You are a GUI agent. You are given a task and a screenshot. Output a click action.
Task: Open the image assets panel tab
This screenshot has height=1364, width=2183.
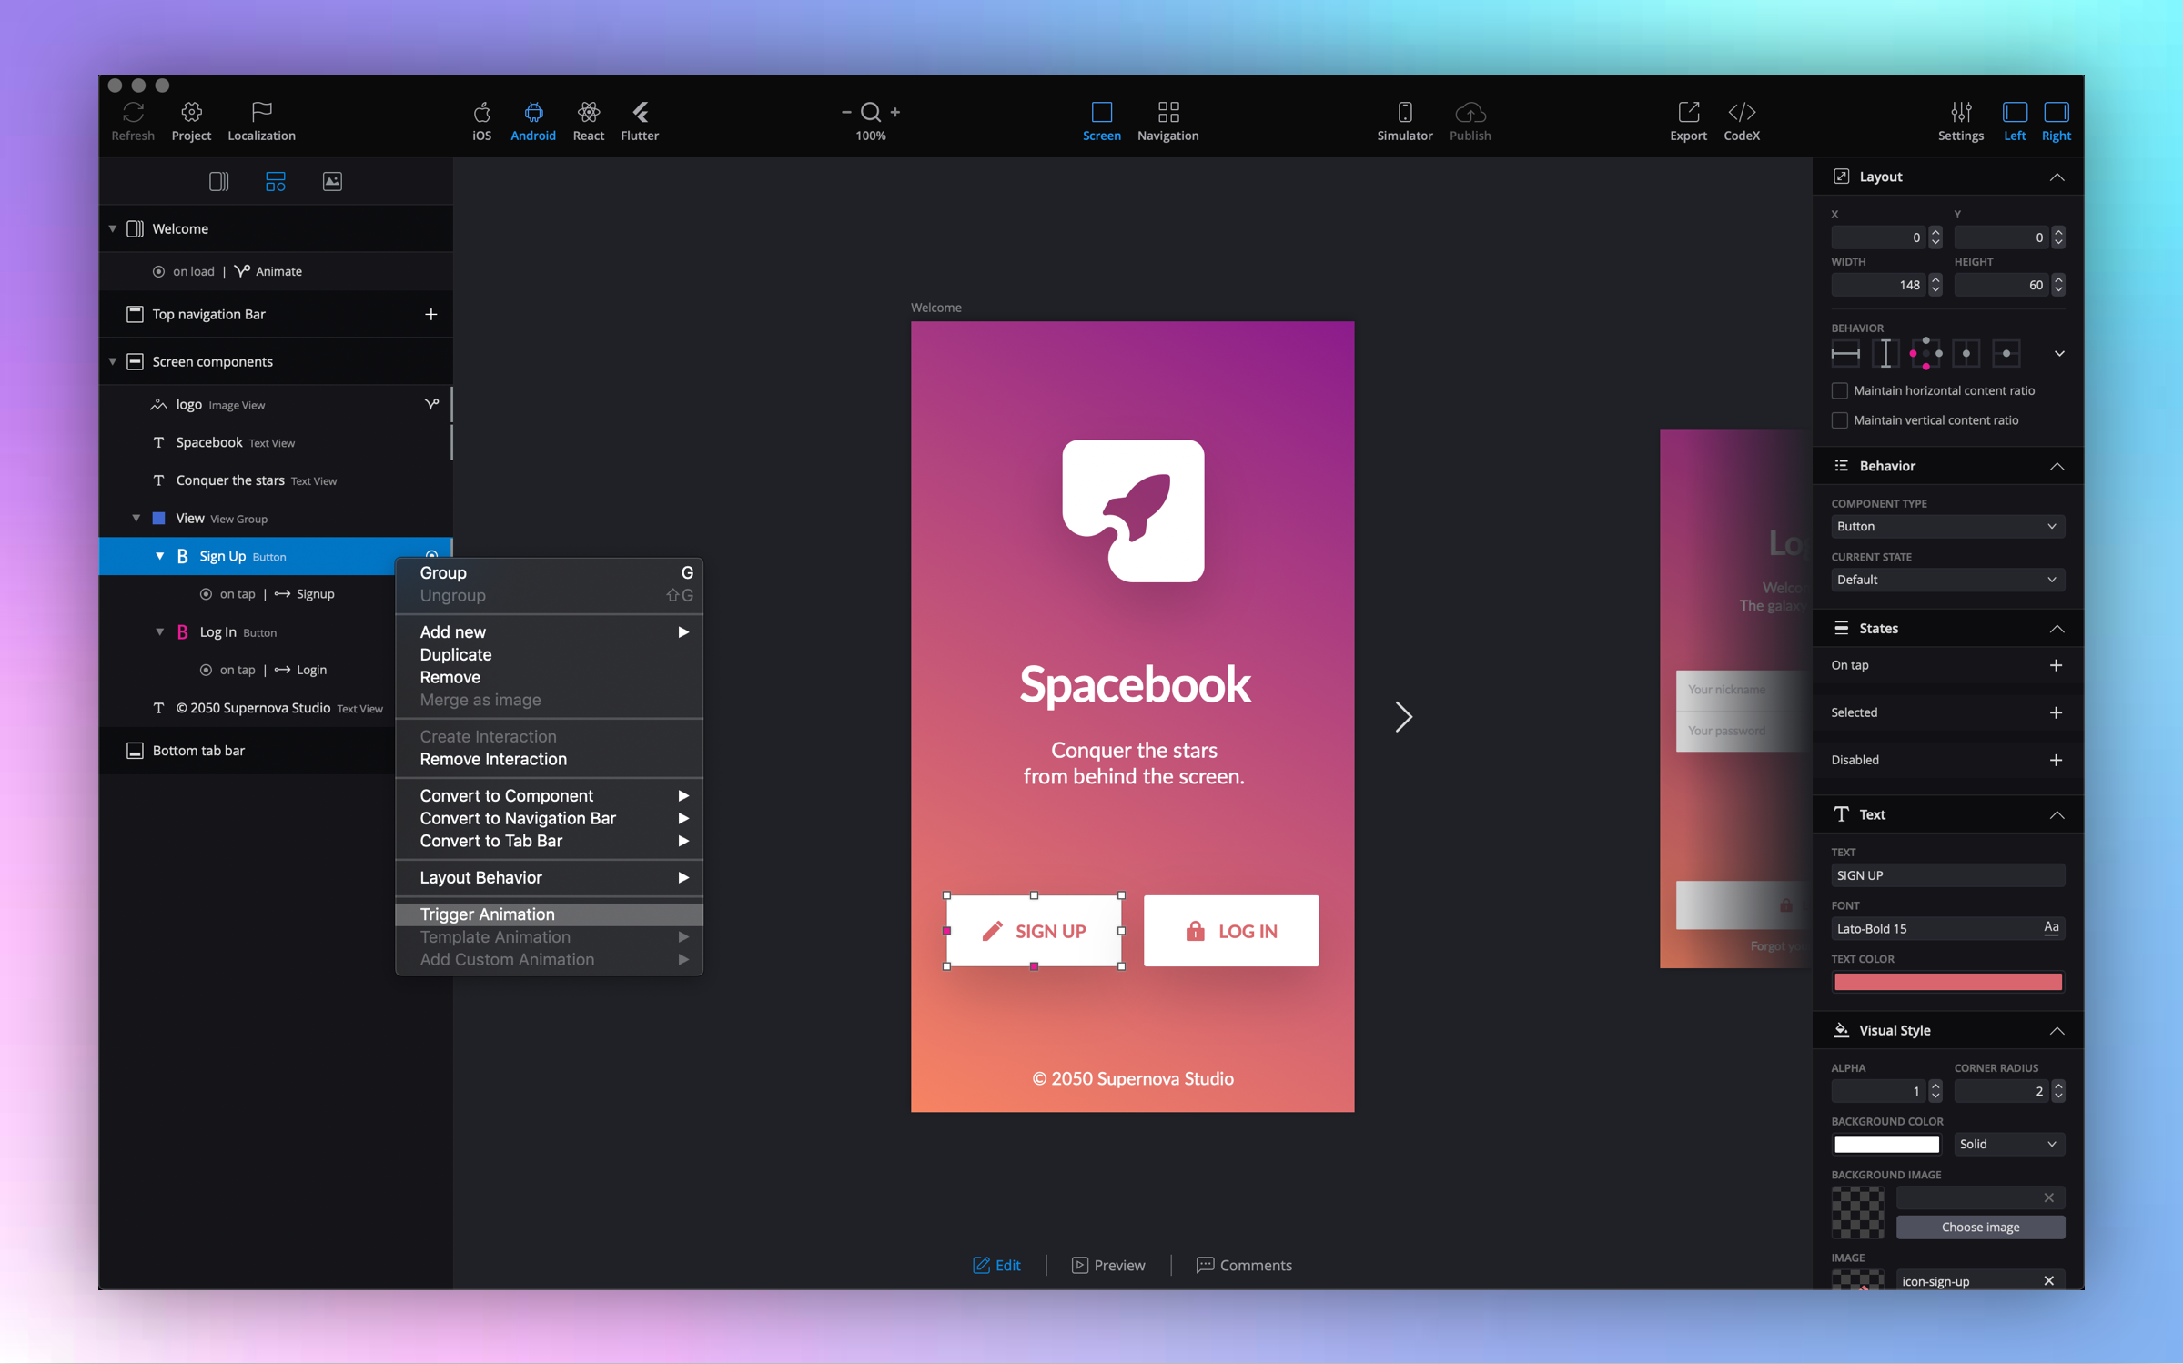(332, 181)
